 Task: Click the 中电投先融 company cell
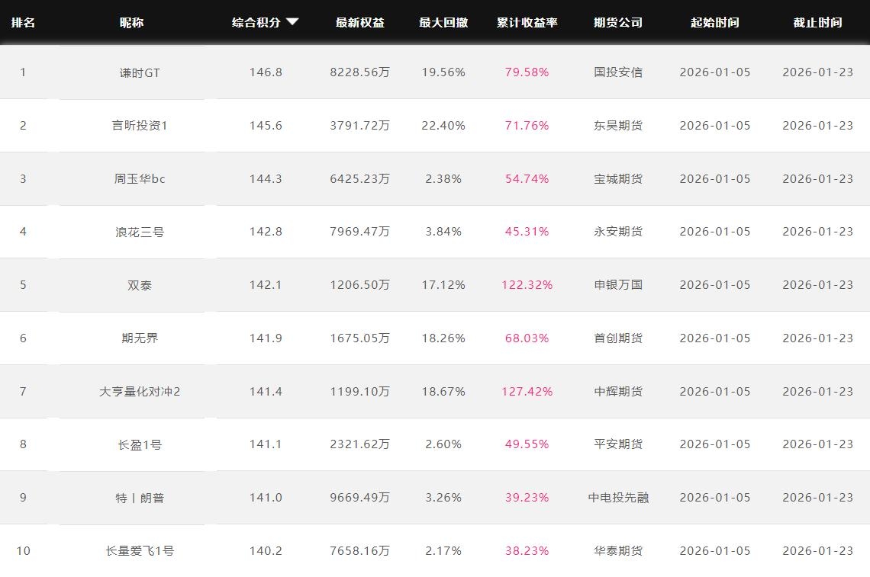pyautogui.click(x=618, y=498)
